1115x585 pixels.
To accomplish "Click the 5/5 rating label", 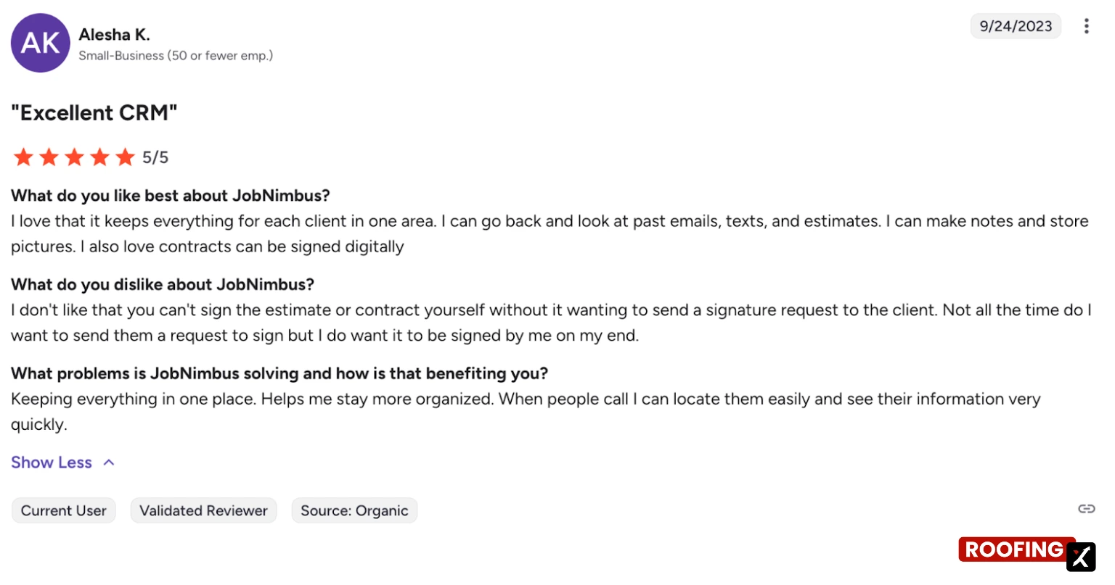I will point(155,157).
